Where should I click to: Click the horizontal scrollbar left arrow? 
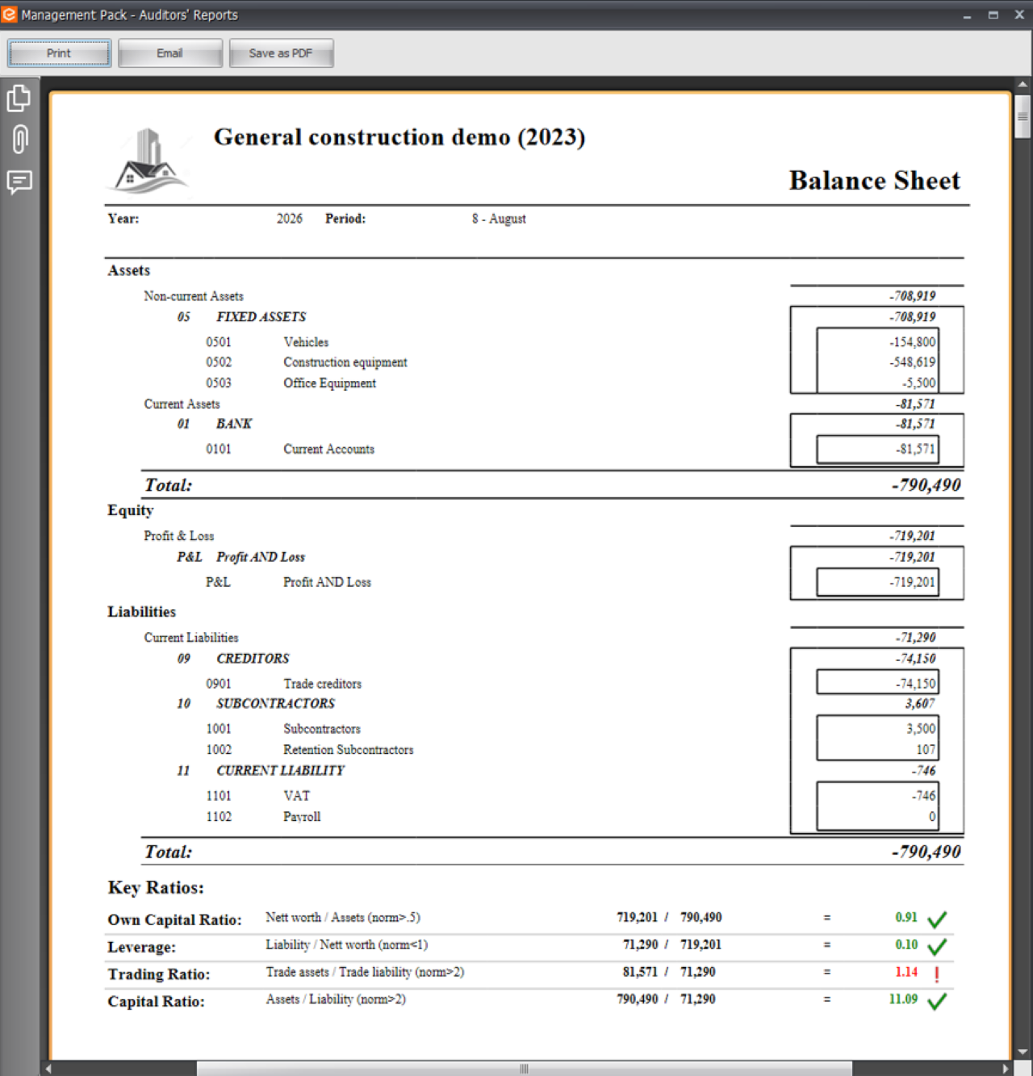[48, 1068]
